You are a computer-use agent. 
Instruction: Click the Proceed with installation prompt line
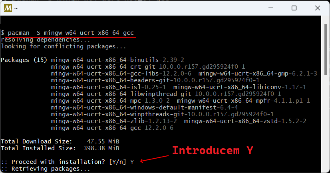(68, 162)
